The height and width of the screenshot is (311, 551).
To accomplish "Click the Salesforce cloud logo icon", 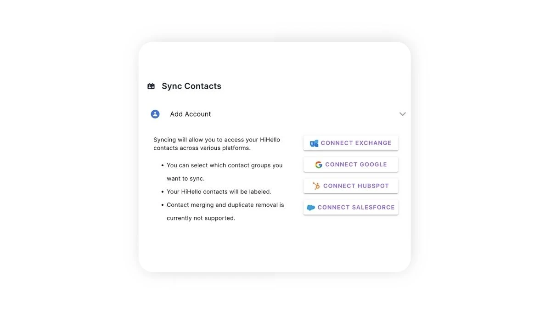I will [311, 207].
